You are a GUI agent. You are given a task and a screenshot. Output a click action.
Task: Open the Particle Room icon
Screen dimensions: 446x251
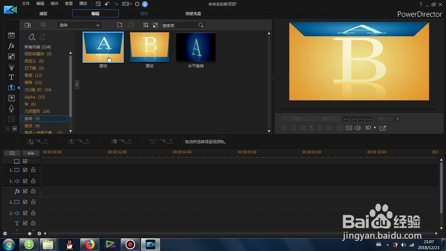12,67
